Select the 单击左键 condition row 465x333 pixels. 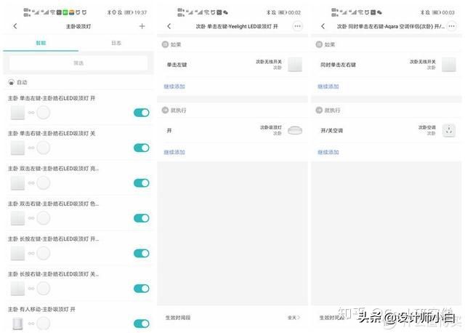coord(232,65)
